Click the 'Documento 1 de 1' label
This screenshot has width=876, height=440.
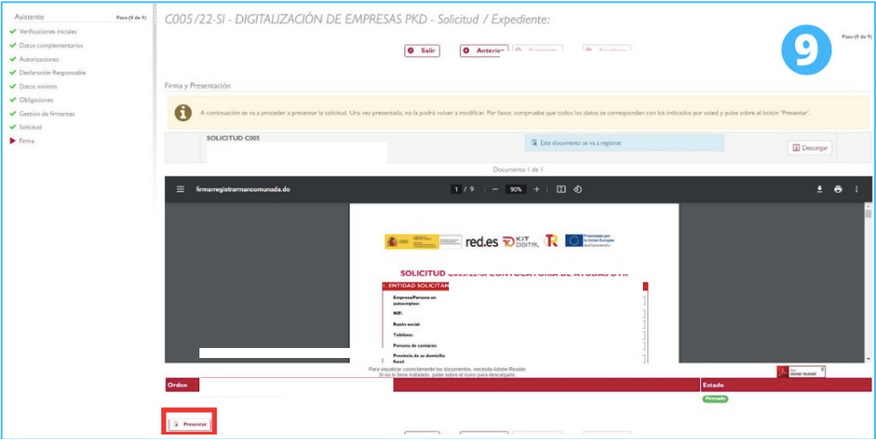[518, 169]
